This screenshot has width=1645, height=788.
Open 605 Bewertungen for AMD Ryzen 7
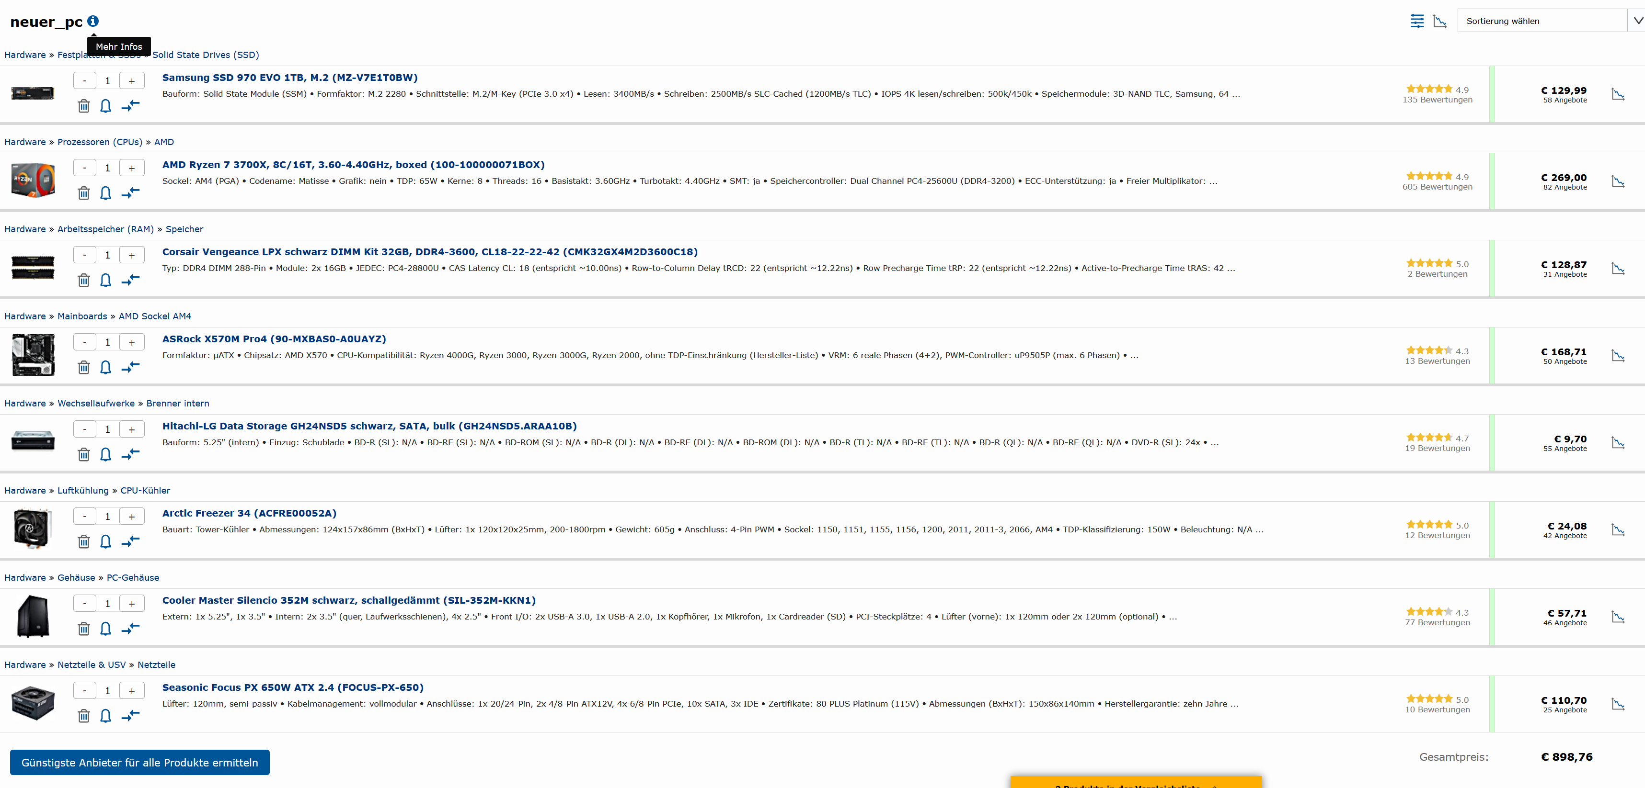tap(1437, 187)
